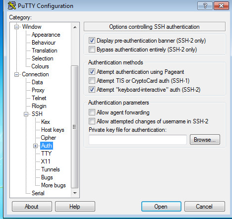This screenshot has height=219, width=232.
Task: Select the Auth tree item
Action: [x=47, y=146]
